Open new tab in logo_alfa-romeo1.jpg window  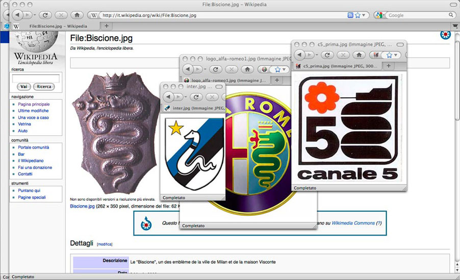(277, 80)
